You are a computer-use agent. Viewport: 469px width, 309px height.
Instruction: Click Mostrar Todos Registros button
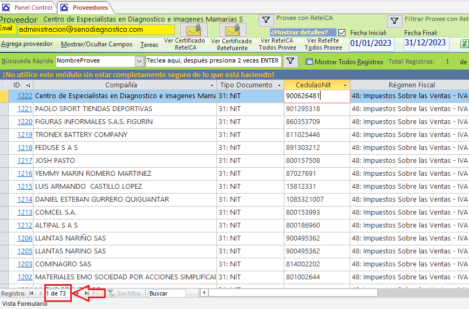point(344,62)
